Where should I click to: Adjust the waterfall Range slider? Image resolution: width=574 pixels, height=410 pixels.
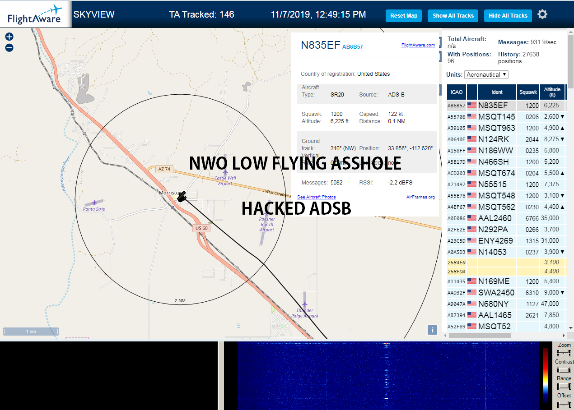point(564,386)
